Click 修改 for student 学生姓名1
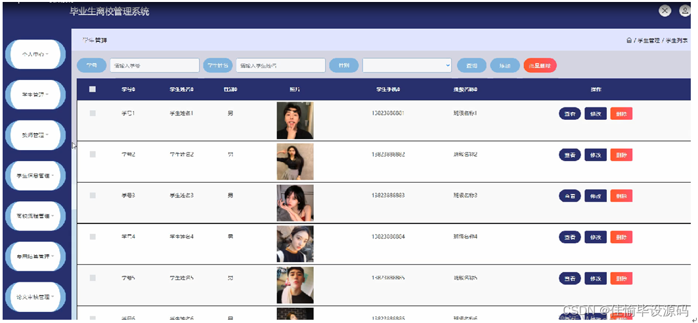The width and height of the screenshot is (698, 323). 596,114
